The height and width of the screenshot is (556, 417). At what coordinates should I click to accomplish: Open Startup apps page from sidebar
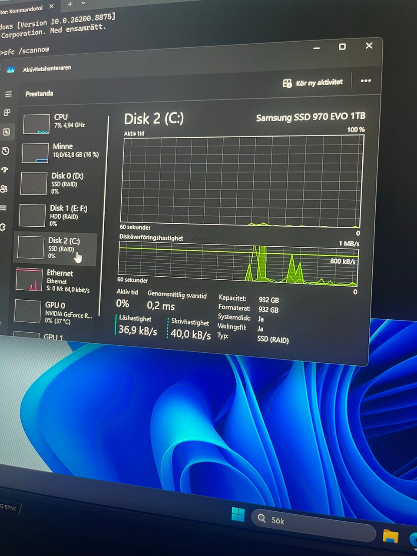point(5,170)
